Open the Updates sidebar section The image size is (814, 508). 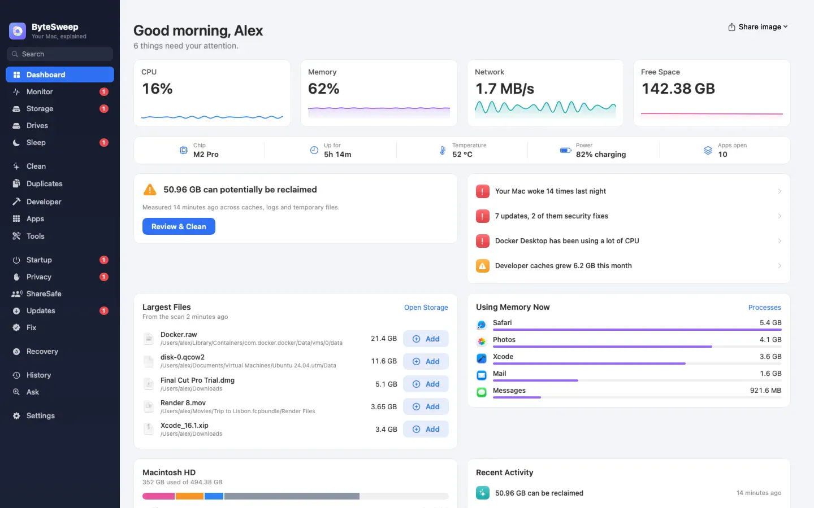pos(60,310)
